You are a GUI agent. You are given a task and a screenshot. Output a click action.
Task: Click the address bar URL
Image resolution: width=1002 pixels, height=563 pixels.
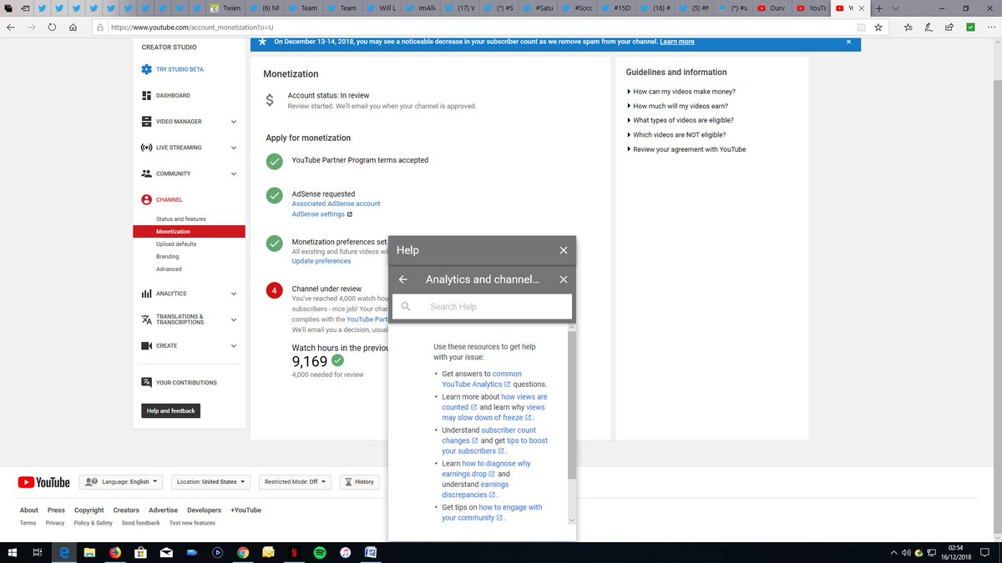click(192, 27)
